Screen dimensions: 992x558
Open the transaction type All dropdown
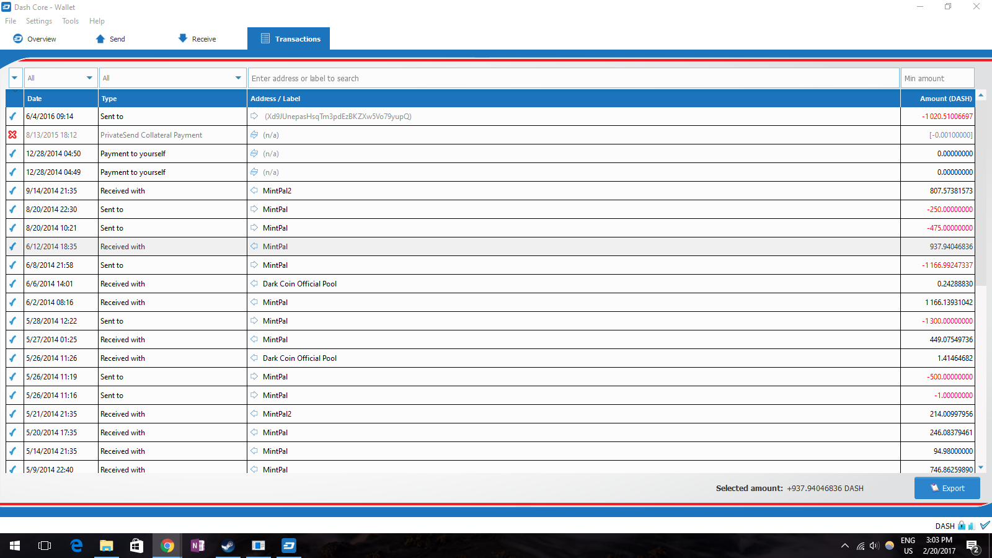point(172,78)
